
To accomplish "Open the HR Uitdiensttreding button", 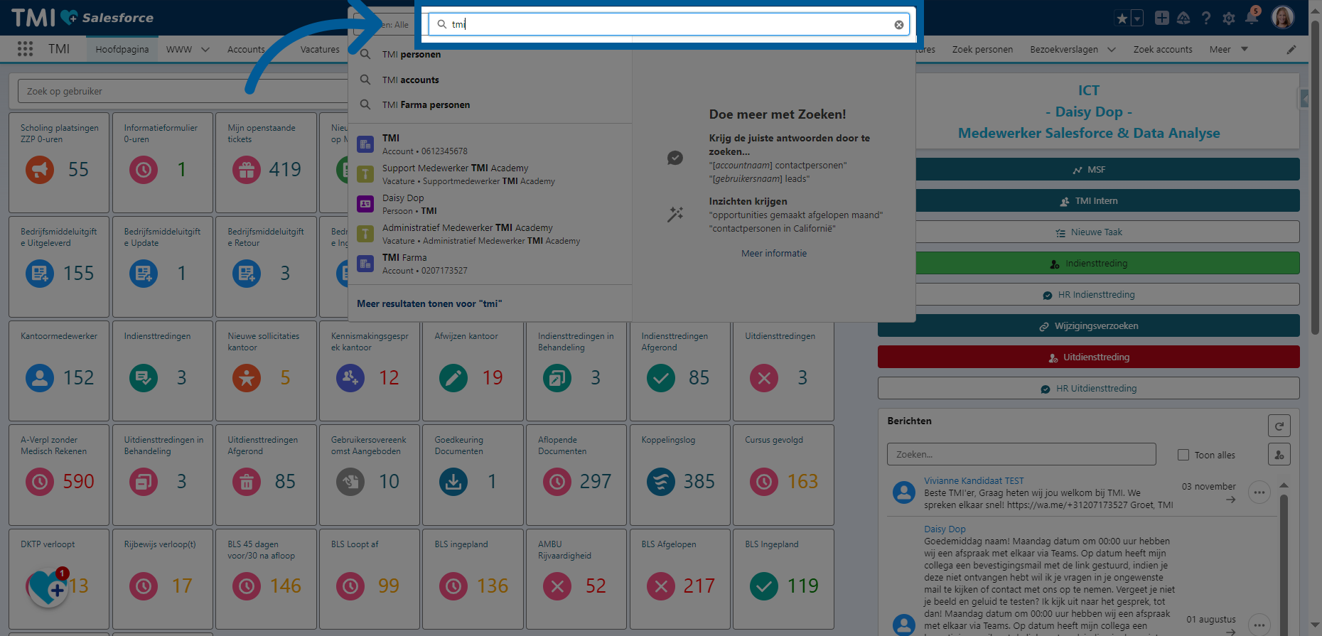I will point(1089,388).
